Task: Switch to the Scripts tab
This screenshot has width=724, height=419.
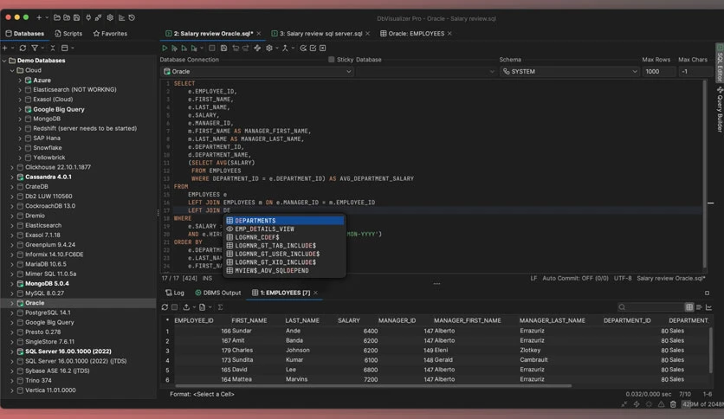Action: (x=68, y=34)
